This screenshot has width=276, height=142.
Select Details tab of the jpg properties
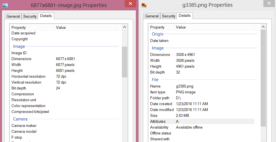point(46,16)
